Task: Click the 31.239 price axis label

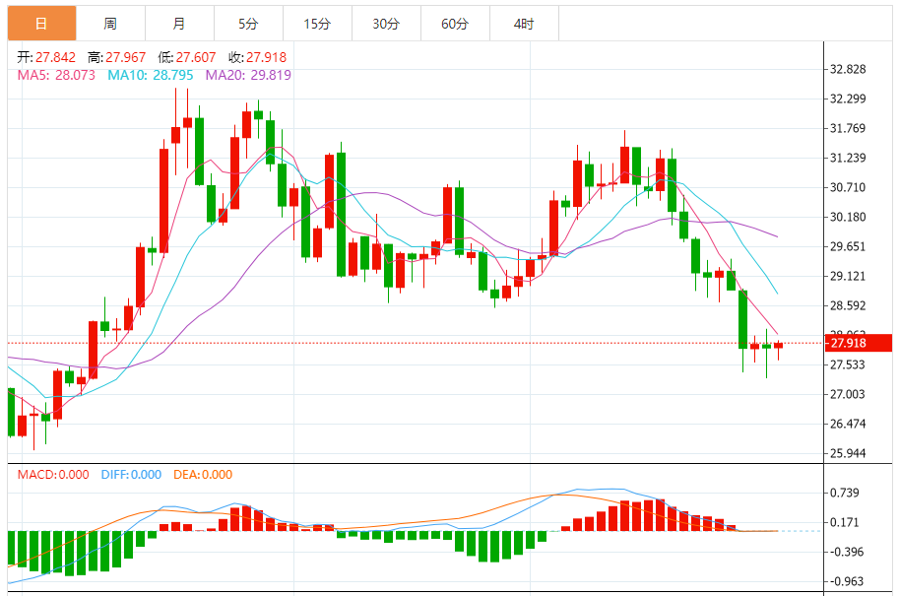Action: click(x=848, y=158)
